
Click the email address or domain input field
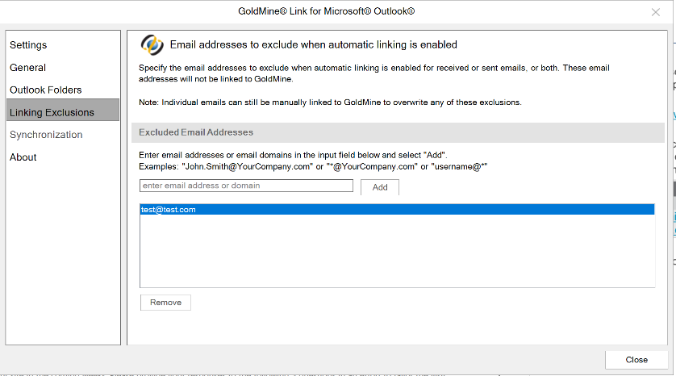point(246,186)
